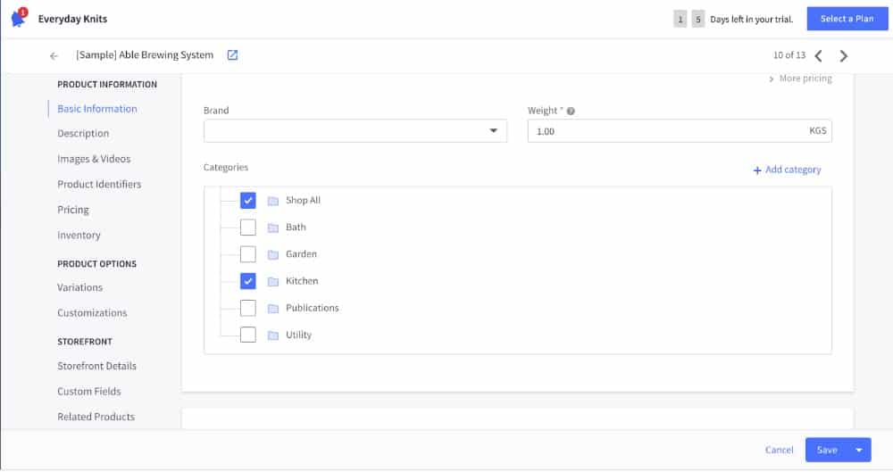Expand More pricing section
Image resolution: width=893 pixels, height=472 pixels.
[799, 79]
